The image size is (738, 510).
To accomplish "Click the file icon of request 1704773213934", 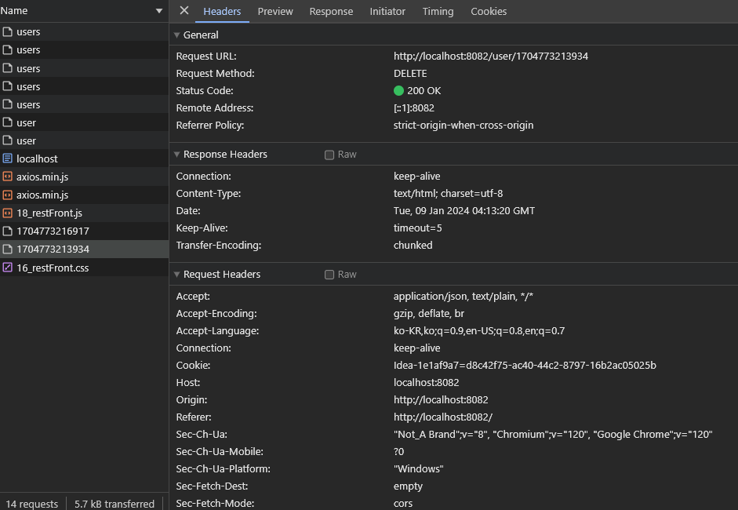I will click(x=7, y=249).
